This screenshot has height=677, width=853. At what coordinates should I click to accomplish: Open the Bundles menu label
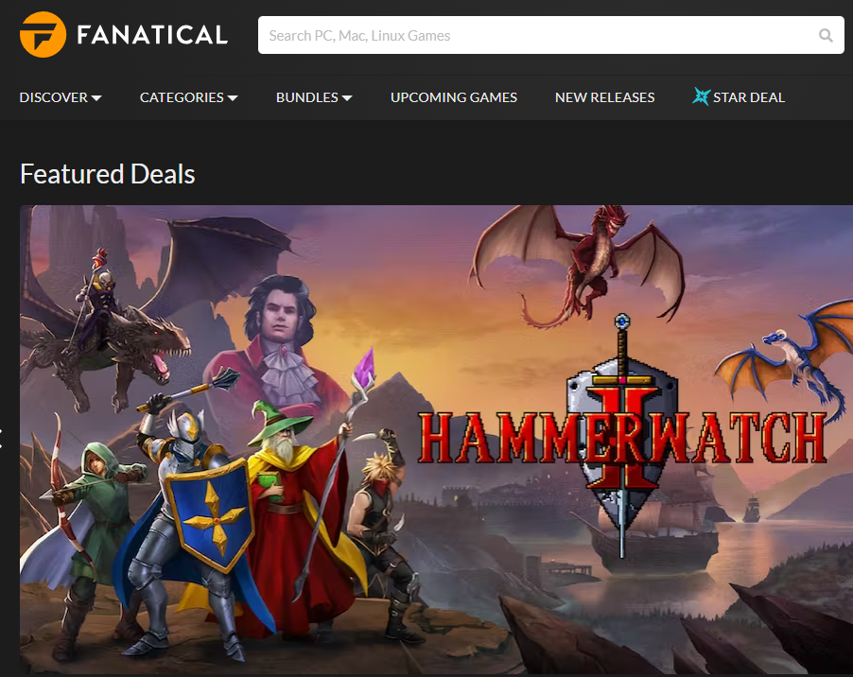coord(306,97)
